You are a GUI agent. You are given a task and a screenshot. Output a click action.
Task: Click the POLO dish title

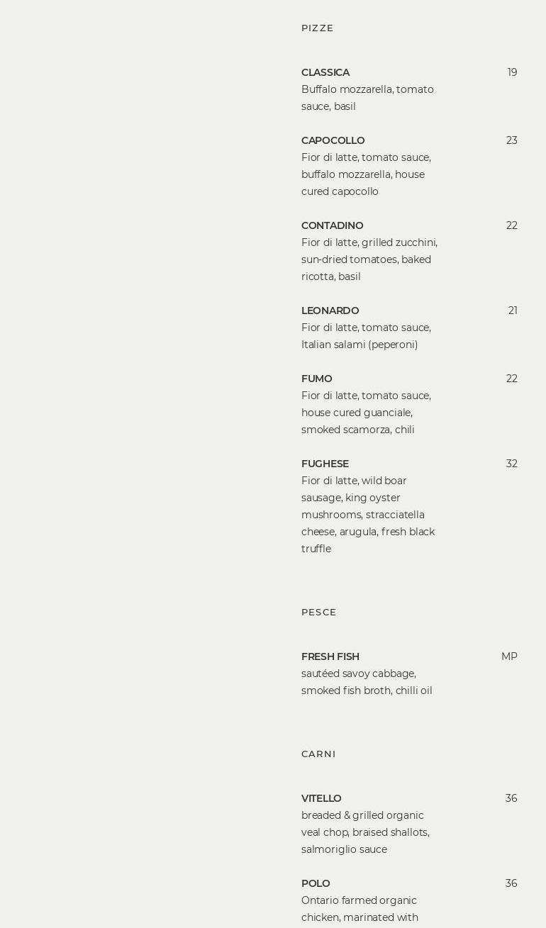tap(316, 883)
